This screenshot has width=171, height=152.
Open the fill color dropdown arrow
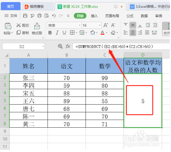pos(97,33)
